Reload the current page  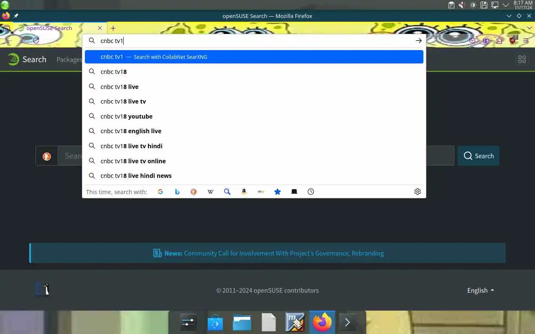pyautogui.click(x=36, y=40)
